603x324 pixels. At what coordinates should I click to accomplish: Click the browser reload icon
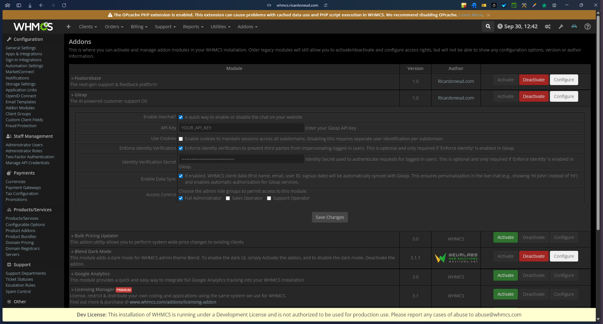click(64, 5)
